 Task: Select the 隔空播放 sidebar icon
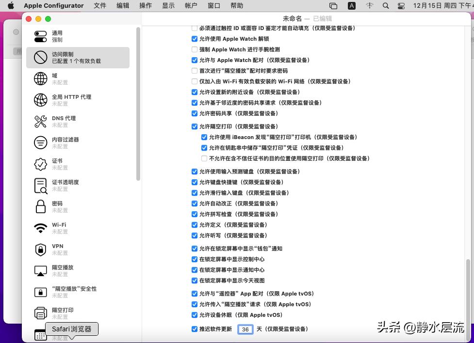click(x=41, y=270)
